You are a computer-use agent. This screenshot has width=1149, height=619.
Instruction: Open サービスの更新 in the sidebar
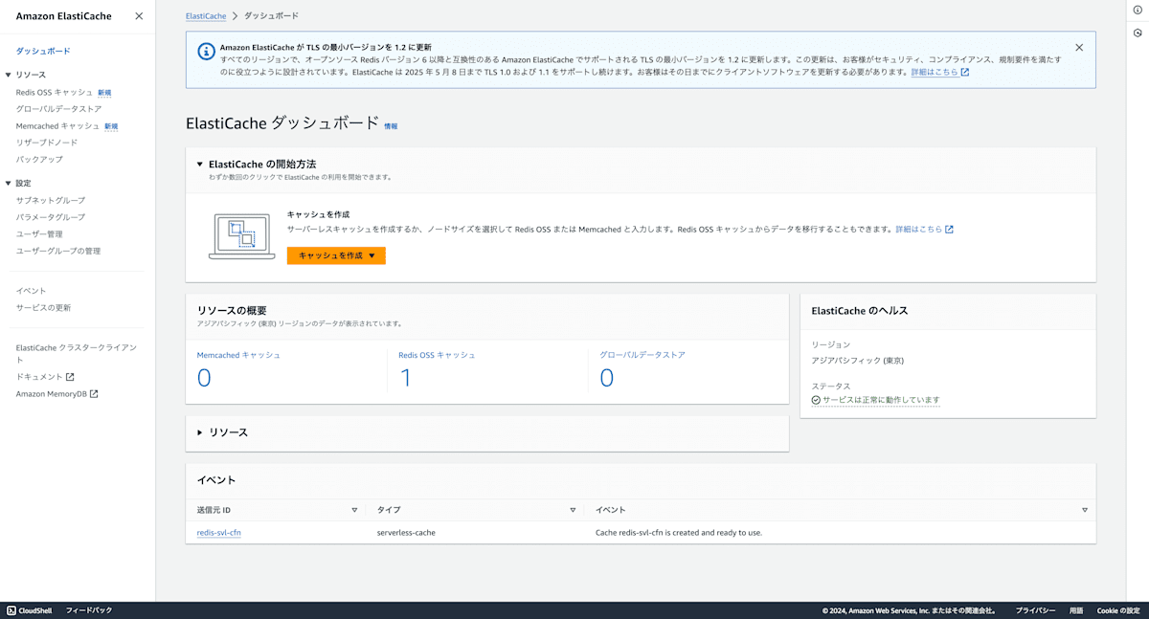pyautogui.click(x=43, y=308)
